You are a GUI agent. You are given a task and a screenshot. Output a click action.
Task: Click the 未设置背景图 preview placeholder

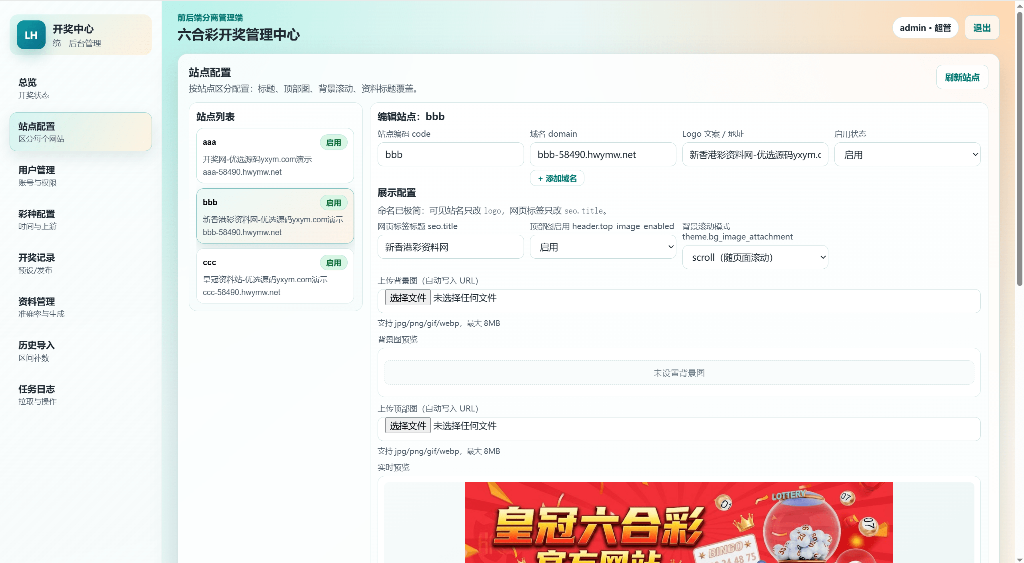679,373
